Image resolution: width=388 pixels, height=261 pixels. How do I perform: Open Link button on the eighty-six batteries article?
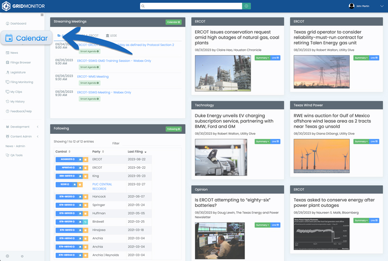pyautogui.click(x=275, y=225)
